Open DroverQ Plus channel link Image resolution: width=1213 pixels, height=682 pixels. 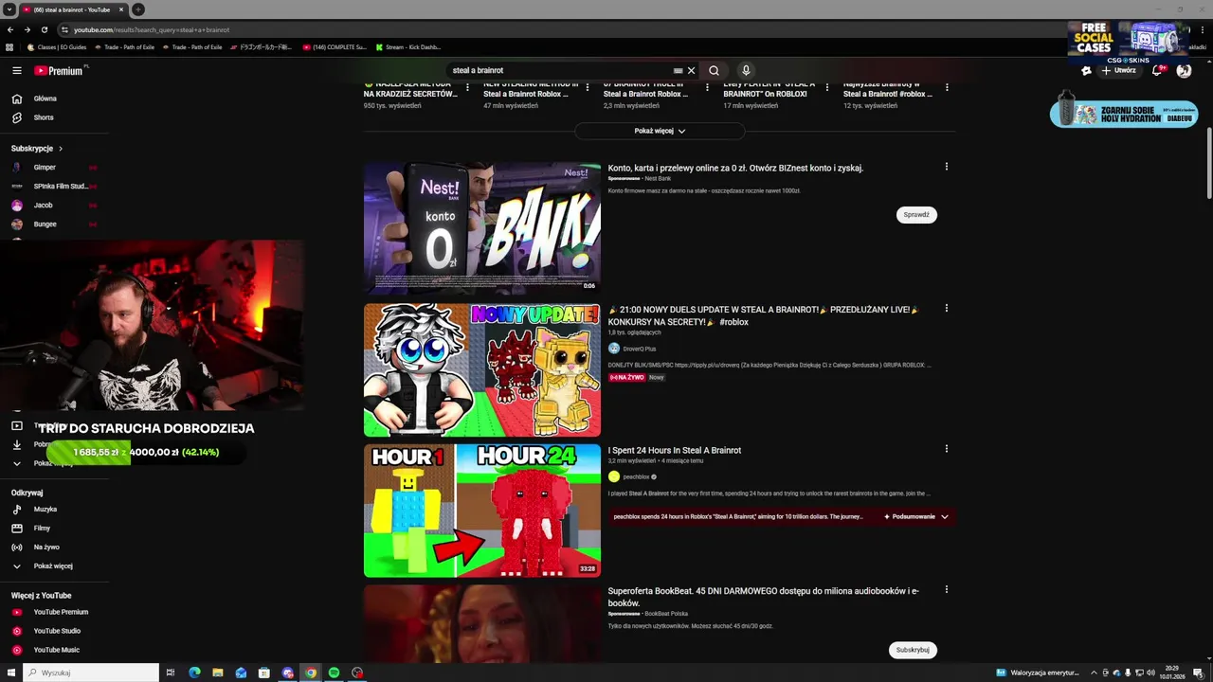639,349
